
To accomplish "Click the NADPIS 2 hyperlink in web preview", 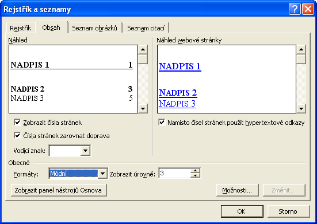I will tap(178, 93).
